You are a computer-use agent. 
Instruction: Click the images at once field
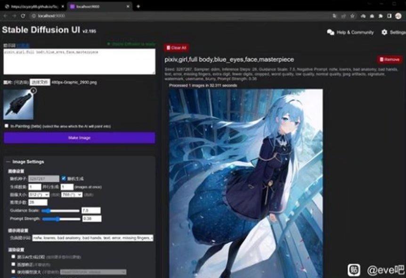[67, 186]
